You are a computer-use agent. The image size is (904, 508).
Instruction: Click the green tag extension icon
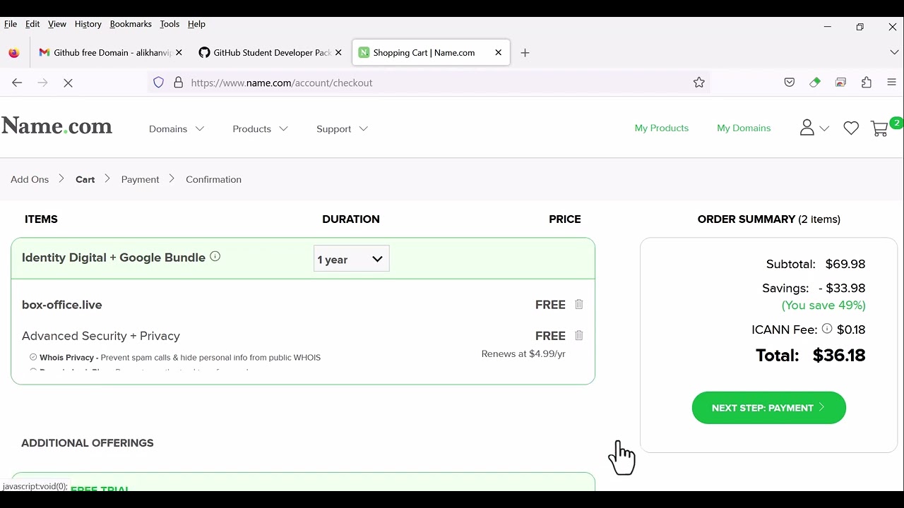pos(815,83)
